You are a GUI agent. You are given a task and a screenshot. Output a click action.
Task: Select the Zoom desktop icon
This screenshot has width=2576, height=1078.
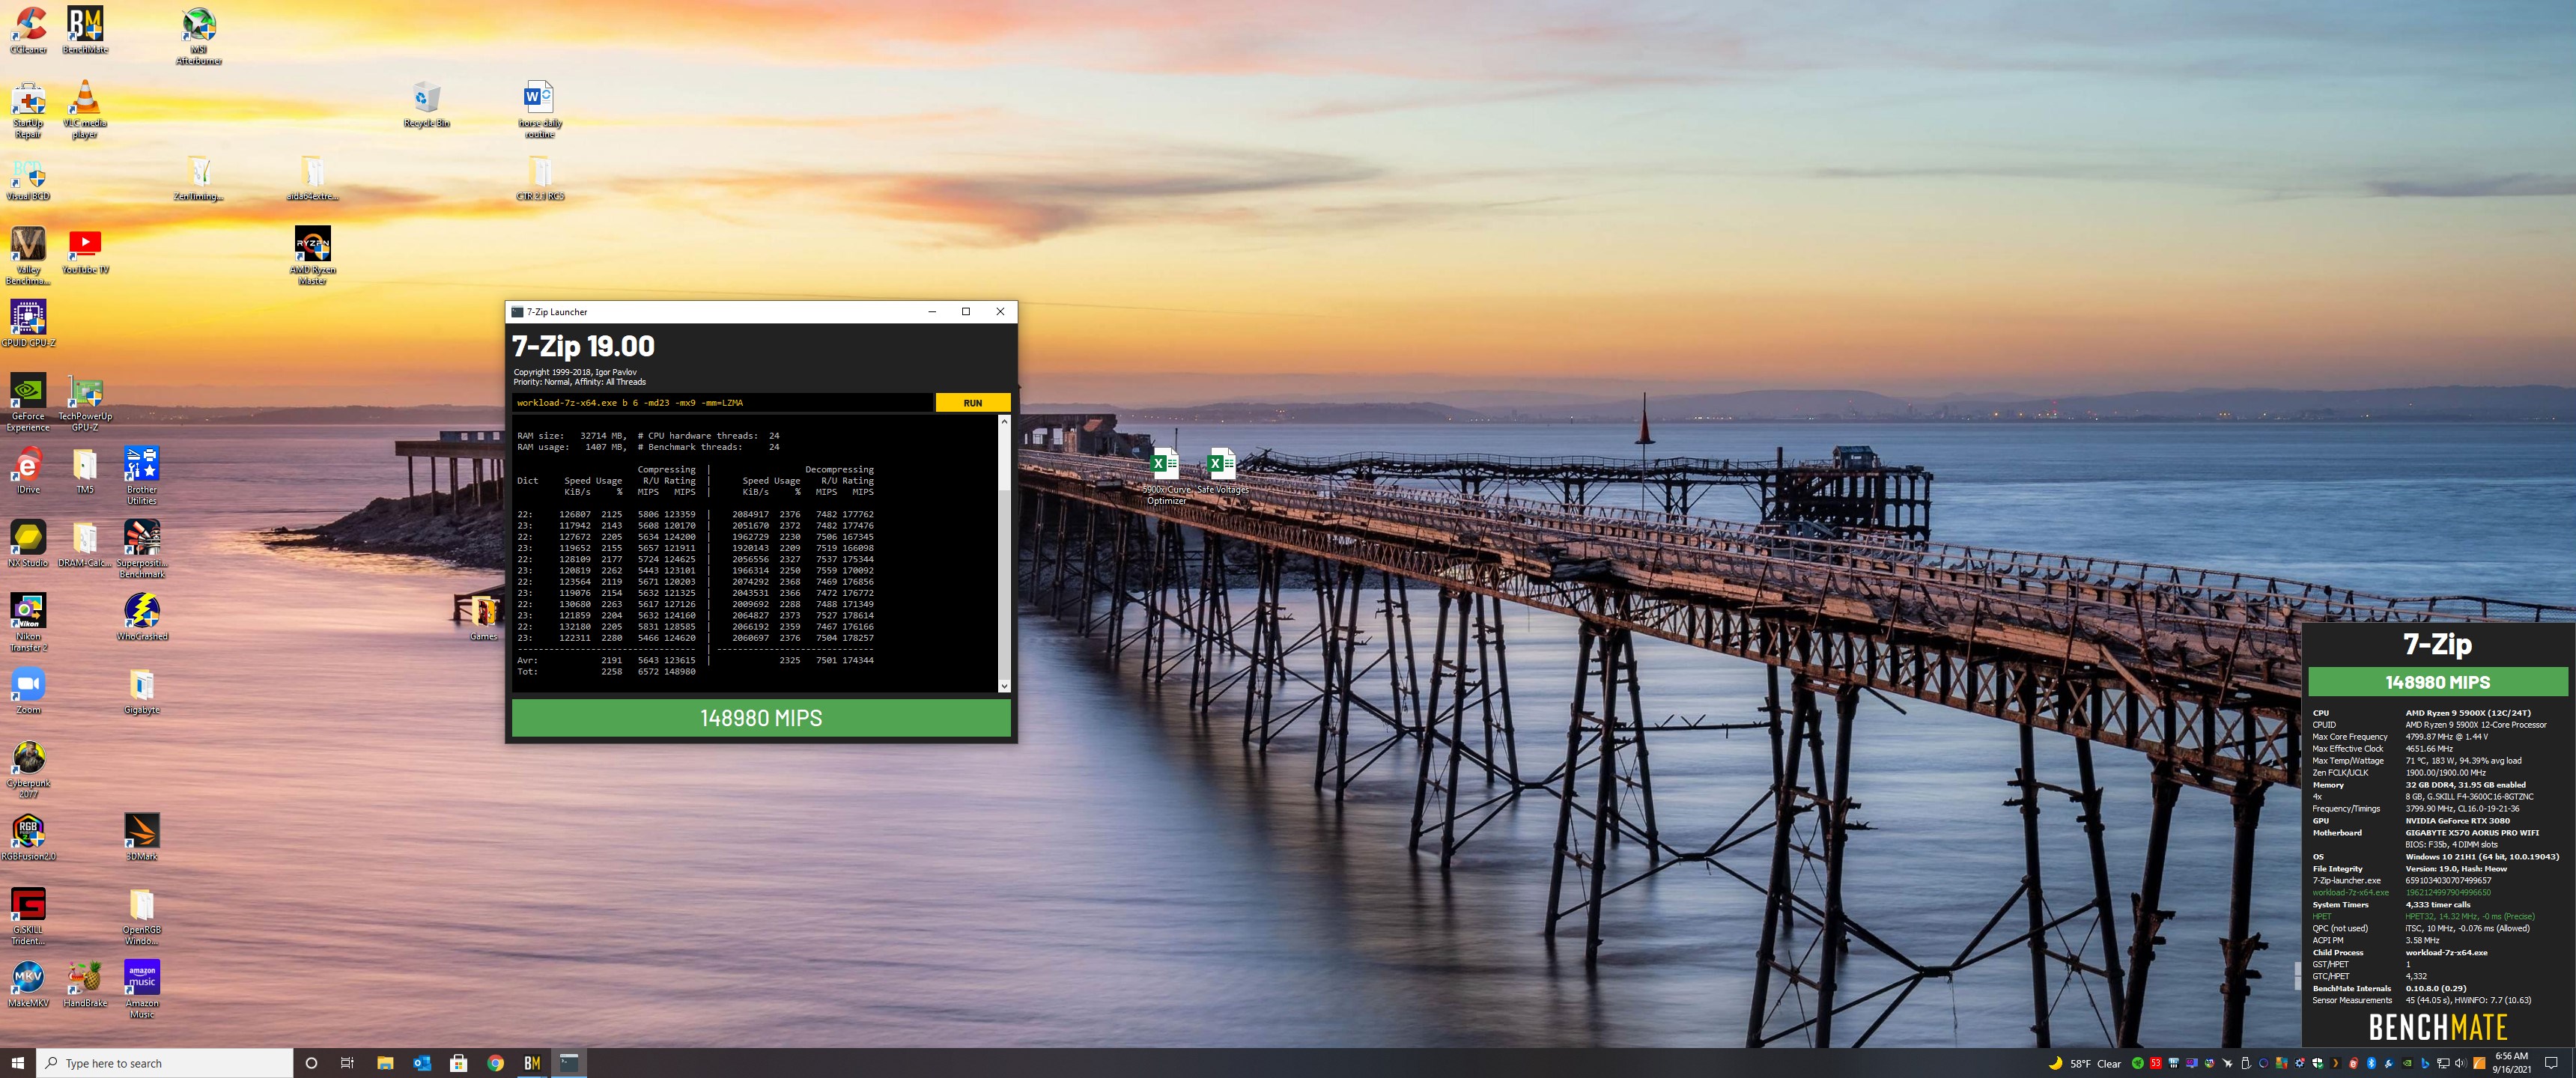pos(28,690)
